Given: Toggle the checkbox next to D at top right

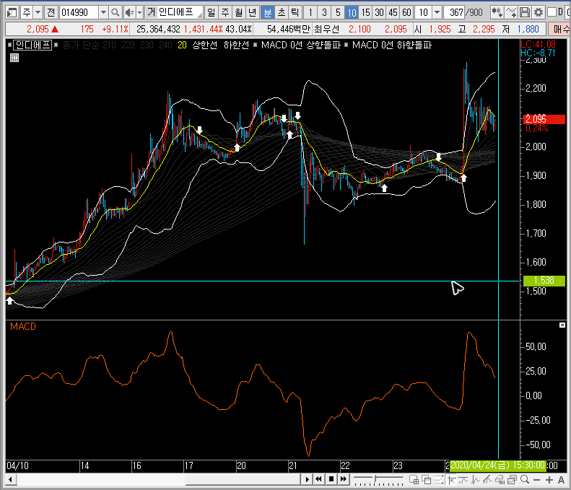Looking at the screenshot, I should coord(552,12).
